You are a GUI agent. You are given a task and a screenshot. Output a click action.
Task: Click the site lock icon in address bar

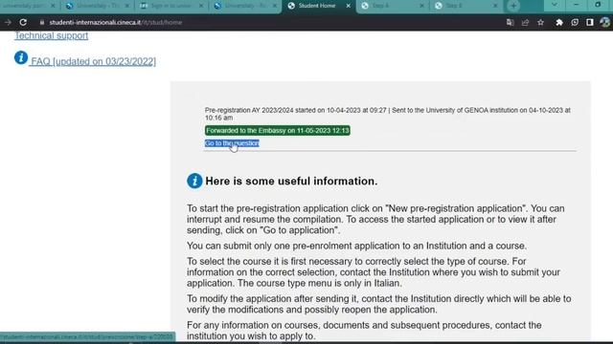[42, 23]
